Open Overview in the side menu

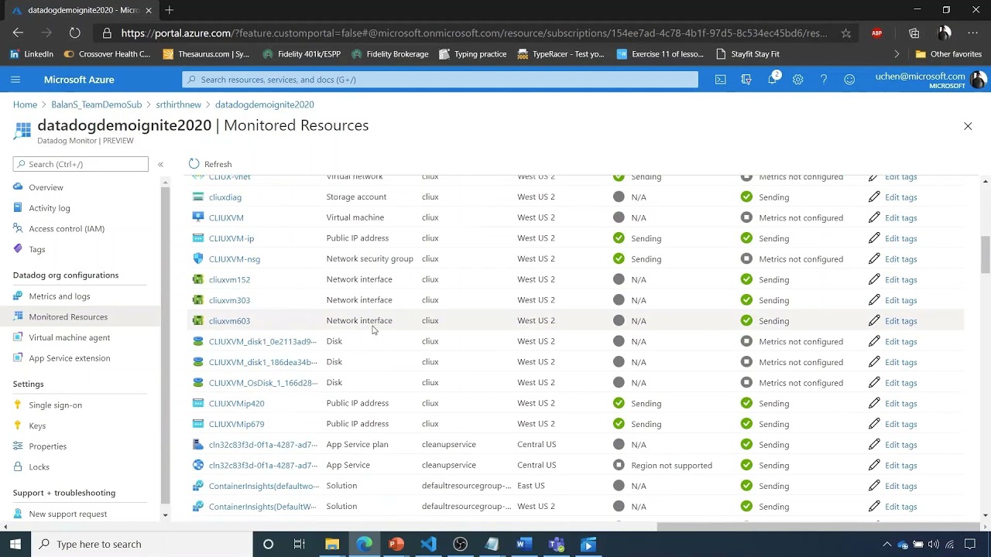(46, 187)
